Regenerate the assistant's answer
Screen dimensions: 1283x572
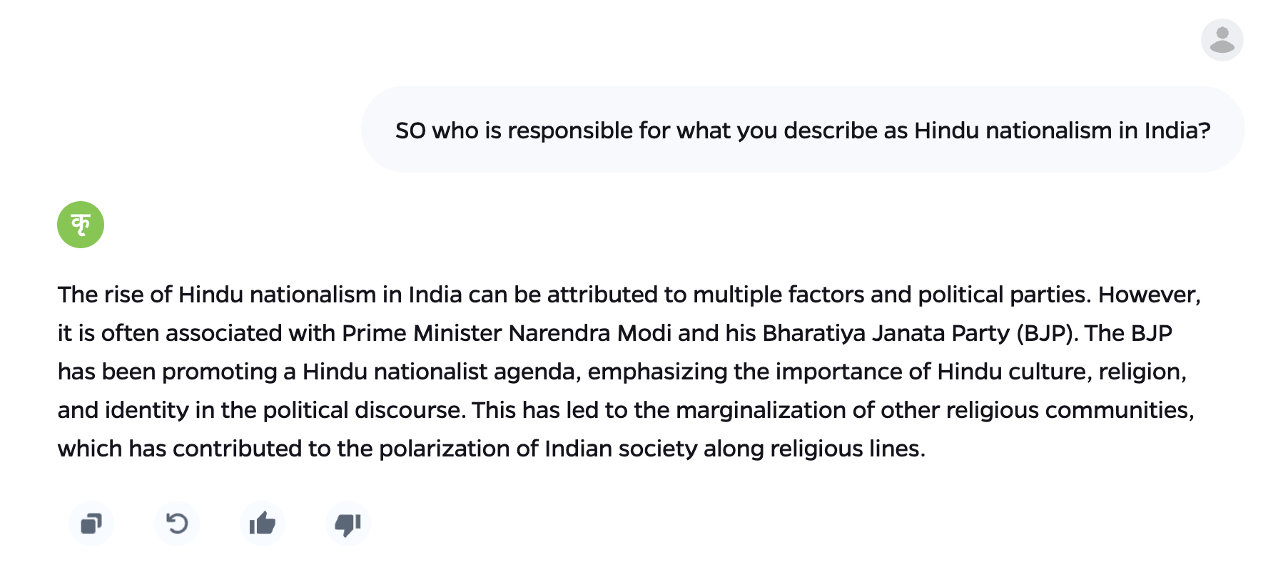(177, 524)
